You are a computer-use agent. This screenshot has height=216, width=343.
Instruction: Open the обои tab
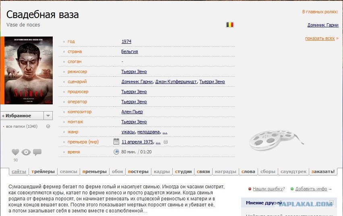tap(118, 171)
